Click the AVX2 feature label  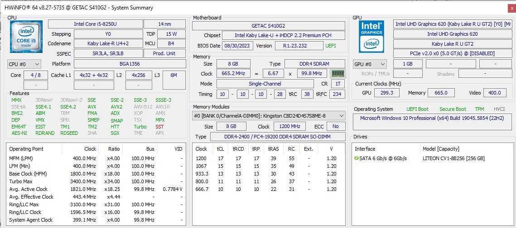pyautogui.click(x=116, y=107)
